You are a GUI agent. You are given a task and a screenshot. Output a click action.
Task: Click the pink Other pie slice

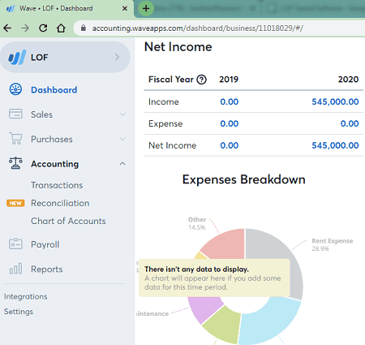227,245
